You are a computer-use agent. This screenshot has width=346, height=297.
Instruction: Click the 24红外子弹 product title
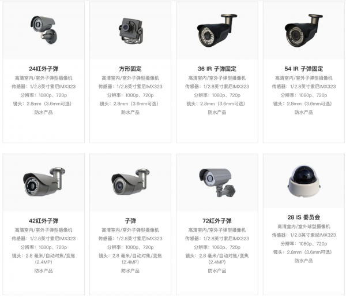(x=43, y=69)
